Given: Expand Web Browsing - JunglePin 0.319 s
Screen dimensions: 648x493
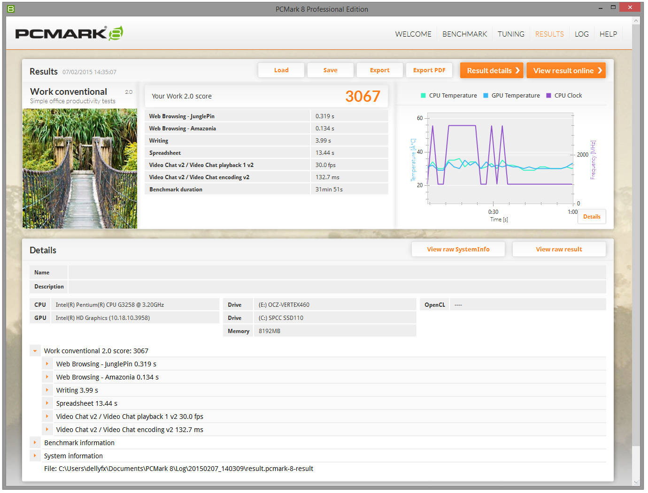Looking at the screenshot, I should click(x=47, y=364).
